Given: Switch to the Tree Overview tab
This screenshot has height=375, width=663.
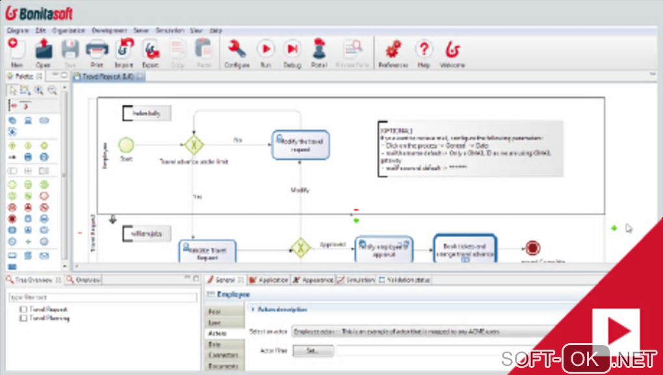Looking at the screenshot, I should click(34, 280).
